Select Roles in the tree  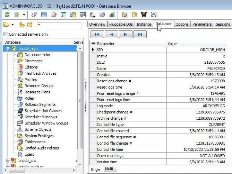29,98
